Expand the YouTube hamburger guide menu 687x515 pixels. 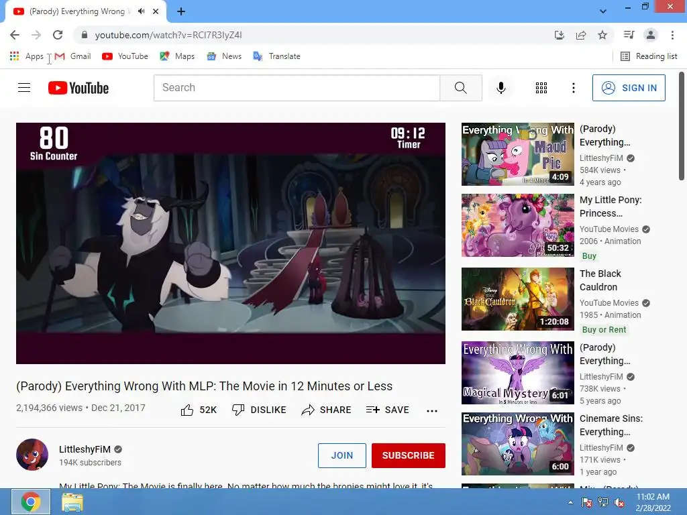coord(24,88)
